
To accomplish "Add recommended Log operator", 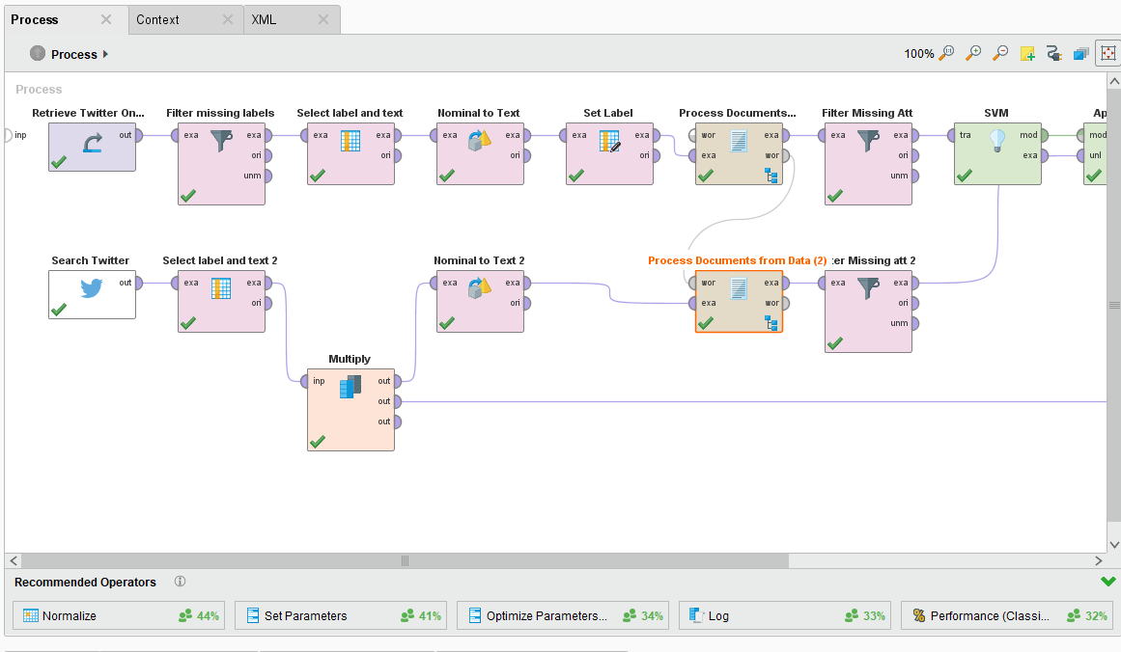I will (785, 615).
